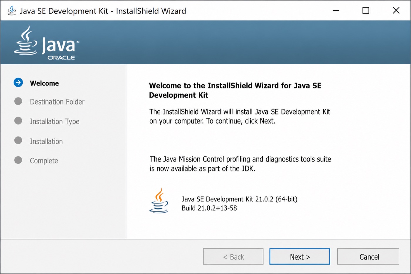
Task: Select the Installation Type step label
Action: 55,121
